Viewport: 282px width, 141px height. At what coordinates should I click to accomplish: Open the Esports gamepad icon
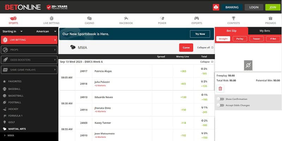click(x=197, y=18)
